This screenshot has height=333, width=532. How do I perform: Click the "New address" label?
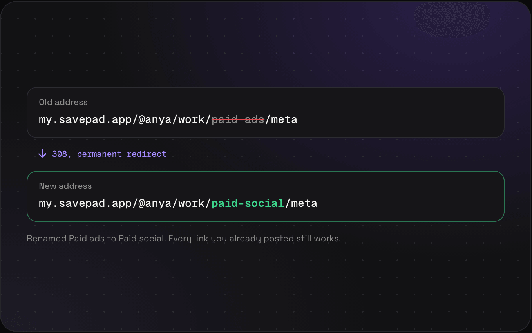click(65, 186)
